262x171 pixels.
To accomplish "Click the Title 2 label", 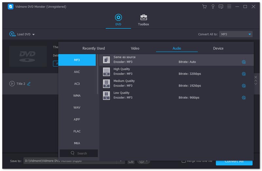I will point(21,84).
